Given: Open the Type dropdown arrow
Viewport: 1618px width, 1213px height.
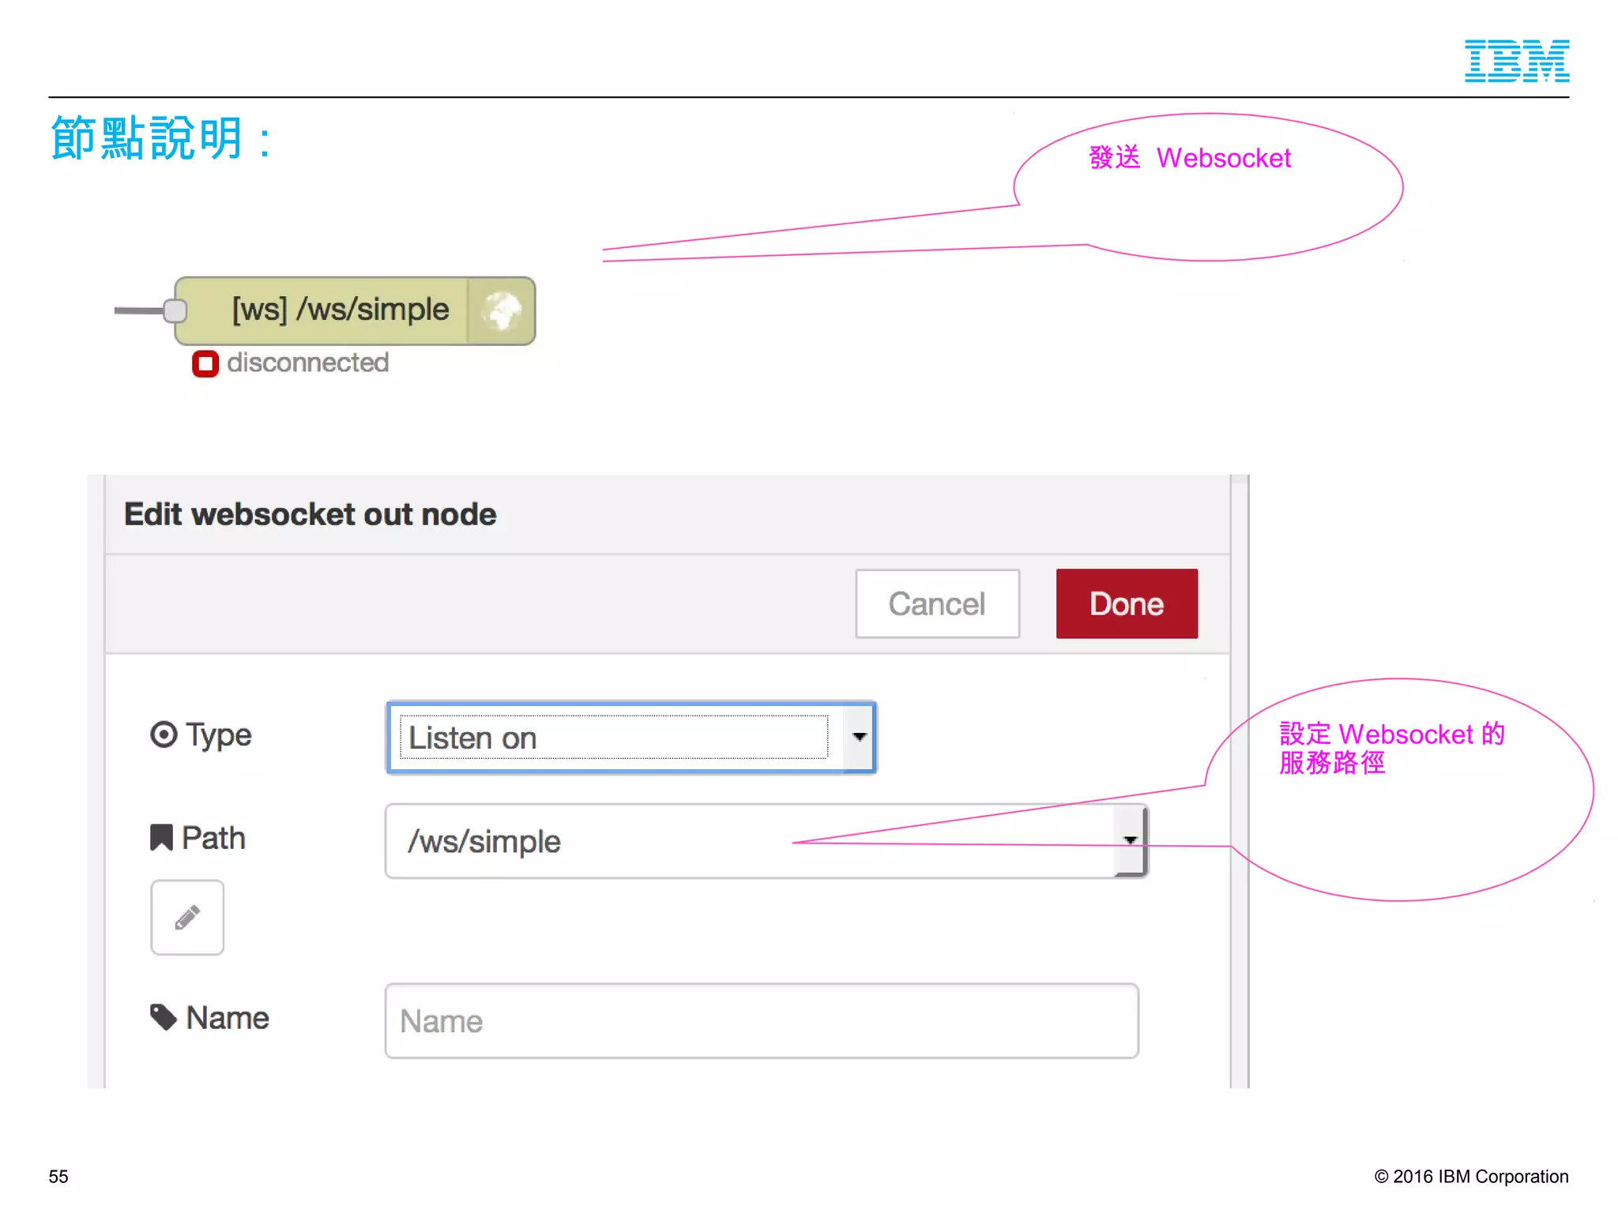Looking at the screenshot, I should click(x=860, y=737).
